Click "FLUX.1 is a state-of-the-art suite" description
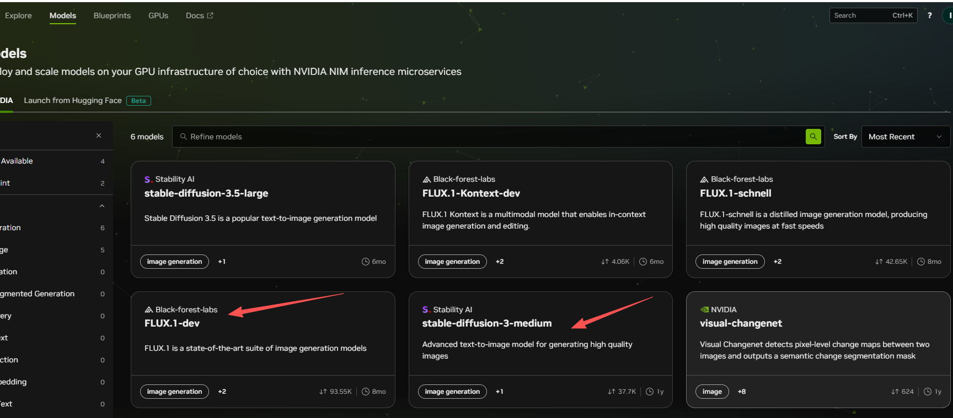This screenshot has width=953, height=418. [x=255, y=348]
